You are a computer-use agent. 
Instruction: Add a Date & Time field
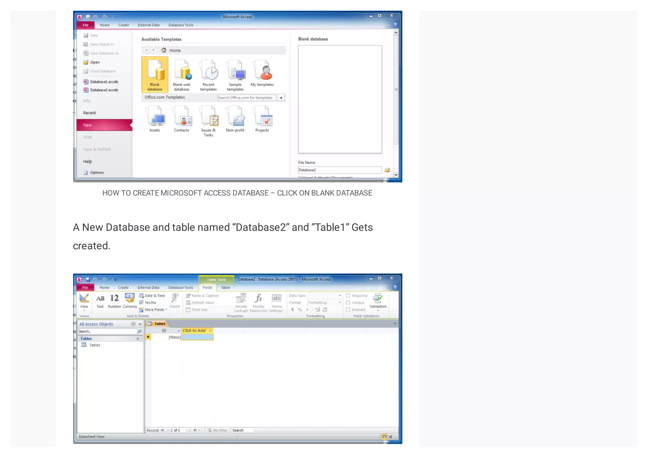click(152, 296)
